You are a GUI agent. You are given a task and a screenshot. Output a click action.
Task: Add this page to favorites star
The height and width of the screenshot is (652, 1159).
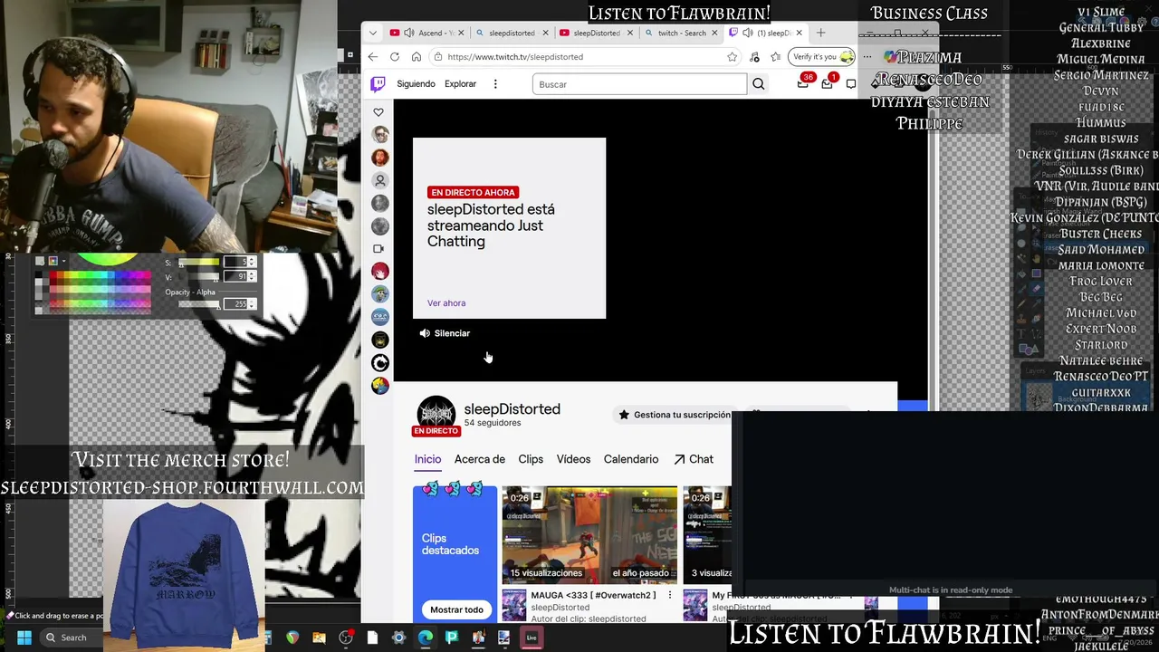pos(732,56)
